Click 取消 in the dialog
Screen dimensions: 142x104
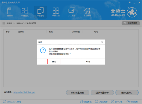pos(88,62)
